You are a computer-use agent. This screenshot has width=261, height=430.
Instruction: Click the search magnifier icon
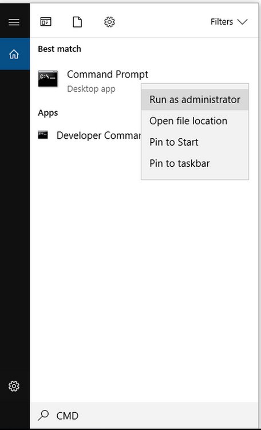(x=43, y=415)
